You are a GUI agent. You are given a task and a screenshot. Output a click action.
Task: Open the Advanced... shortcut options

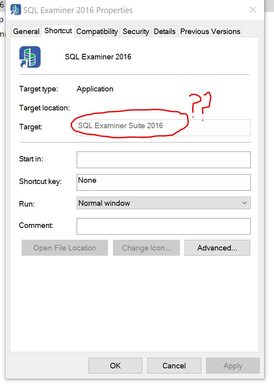pyautogui.click(x=217, y=248)
